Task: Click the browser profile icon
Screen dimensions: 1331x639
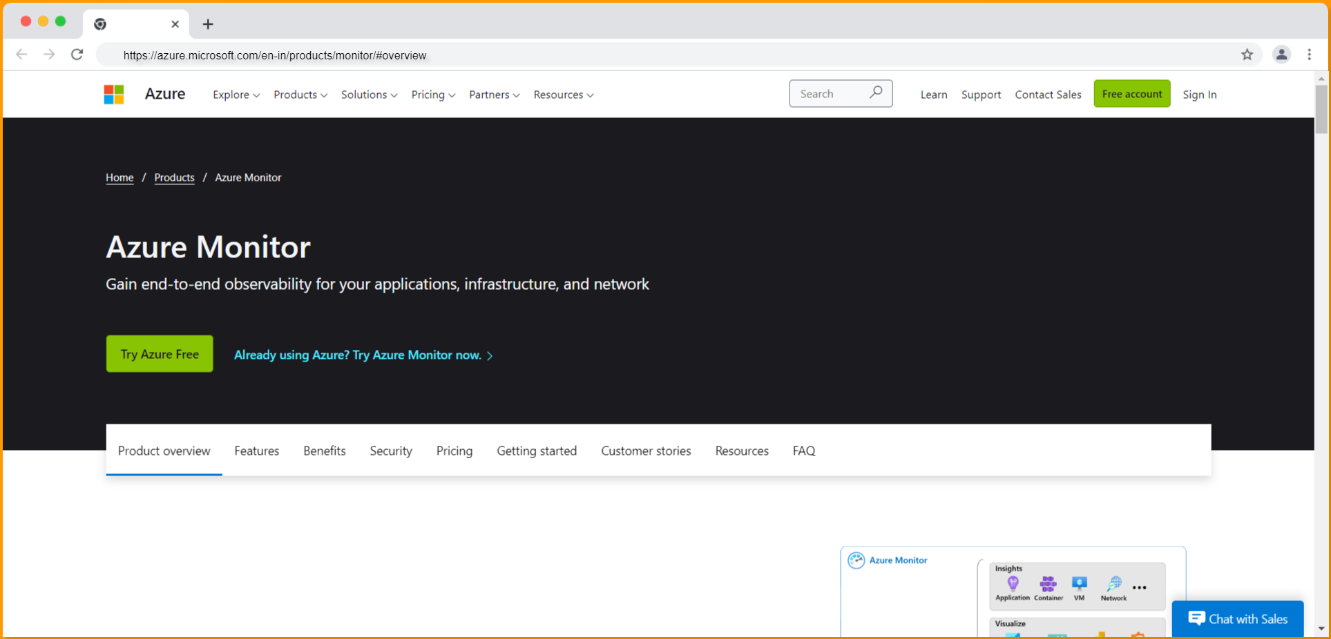Action: pos(1282,55)
